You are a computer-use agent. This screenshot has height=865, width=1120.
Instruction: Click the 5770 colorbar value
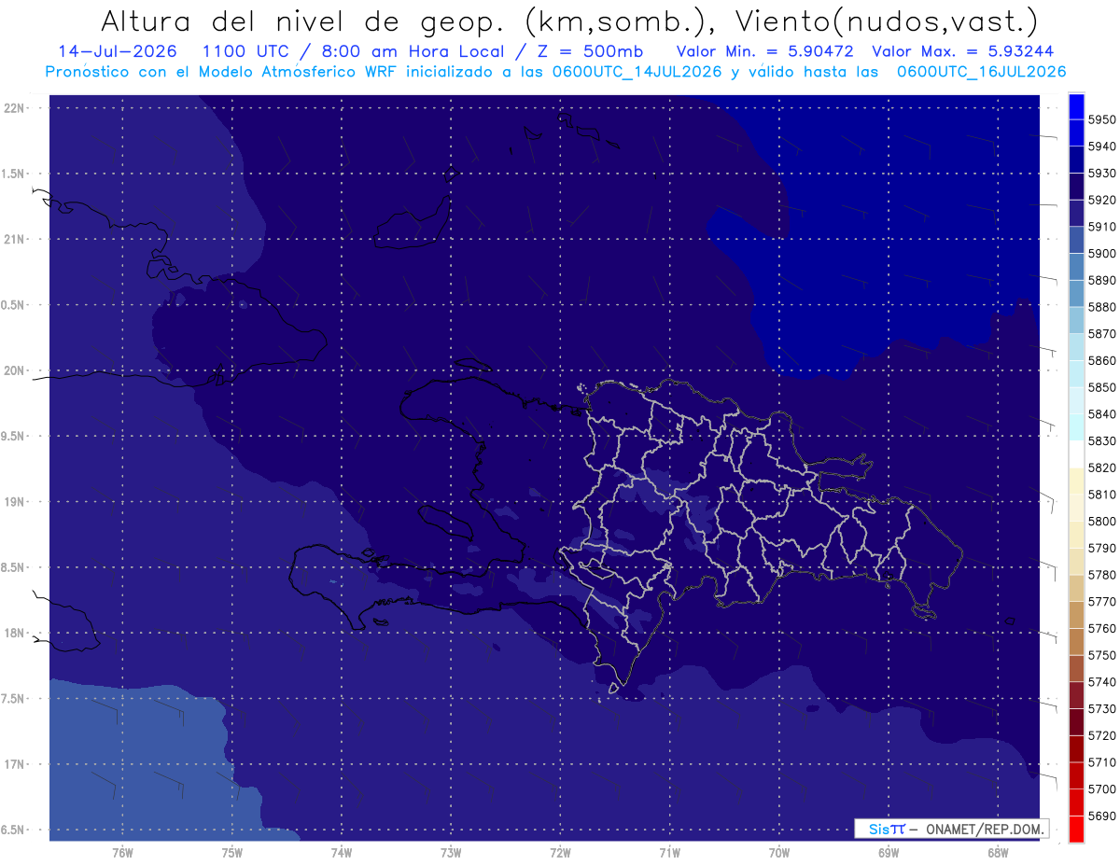tap(1102, 601)
